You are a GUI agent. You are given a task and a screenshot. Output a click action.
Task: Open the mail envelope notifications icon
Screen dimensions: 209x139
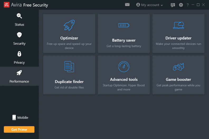click(127, 5)
